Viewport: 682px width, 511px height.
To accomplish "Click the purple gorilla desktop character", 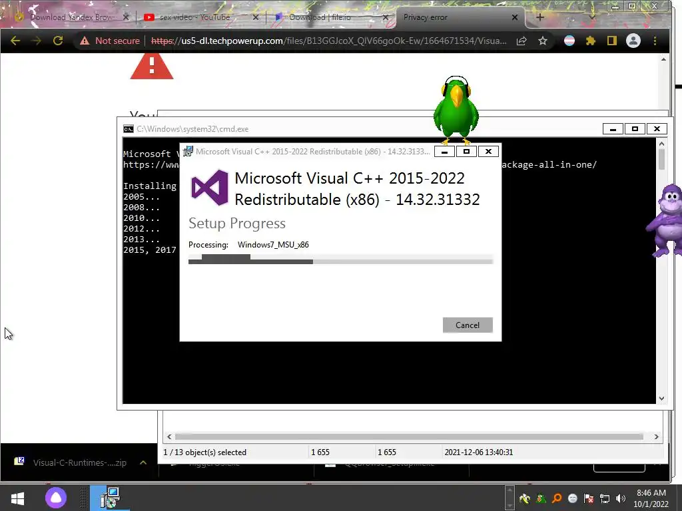I will point(665,221).
